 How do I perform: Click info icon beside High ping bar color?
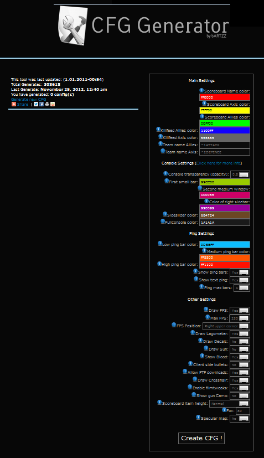tap(159, 264)
